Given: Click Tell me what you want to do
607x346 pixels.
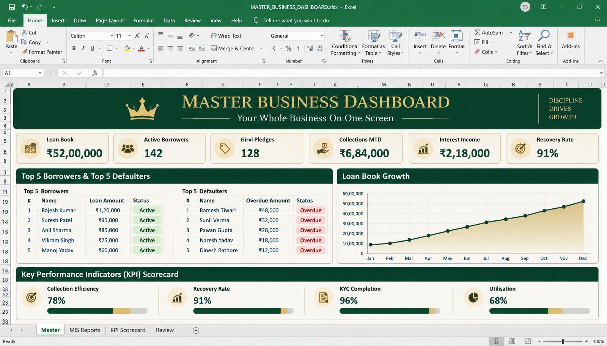Looking at the screenshot, I should tap(296, 20).
